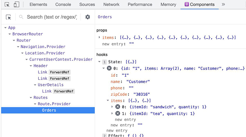Click props new entry value field
This screenshot has width=246, height=137.
click(x=131, y=44)
